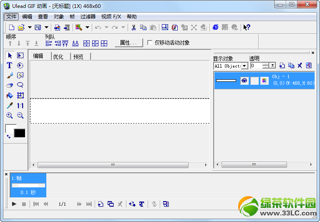Create a new file from toolbar
Viewport: 320px width, 222px height.
point(12,27)
